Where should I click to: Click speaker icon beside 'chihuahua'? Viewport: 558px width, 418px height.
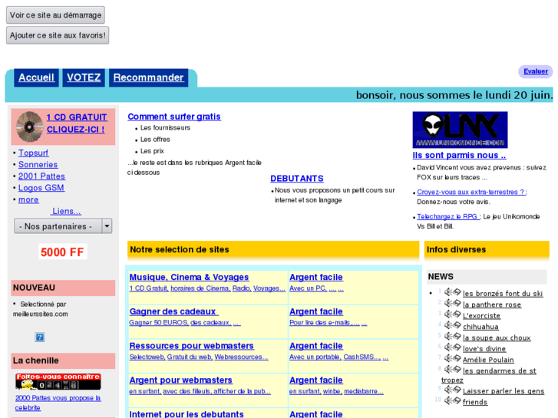coord(448,325)
